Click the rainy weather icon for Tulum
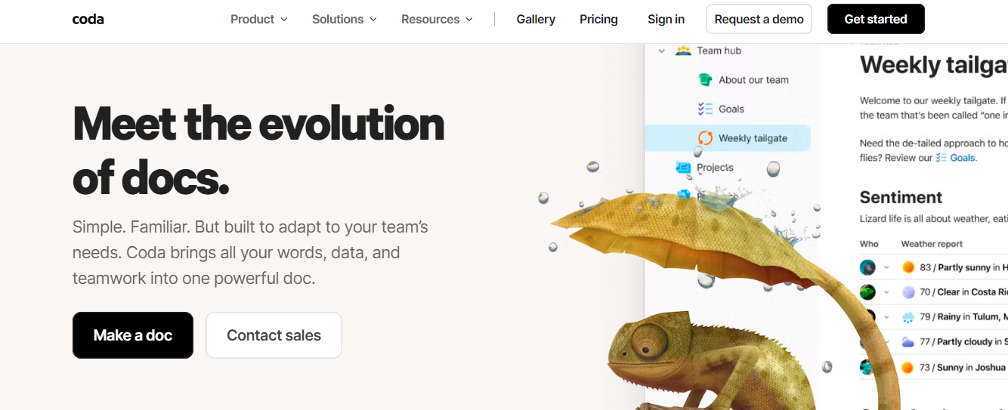This screenshot has width=1008, height=410. (x=908, y=317)
